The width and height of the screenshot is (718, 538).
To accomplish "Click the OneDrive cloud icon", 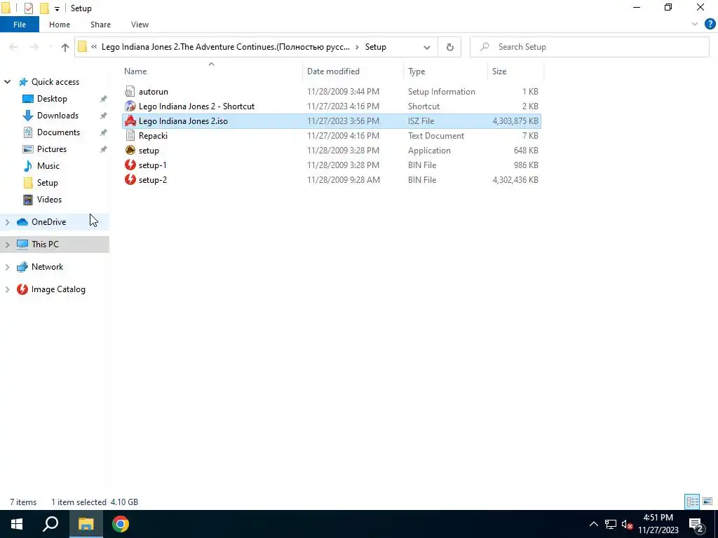I will [x=22, y=222].
